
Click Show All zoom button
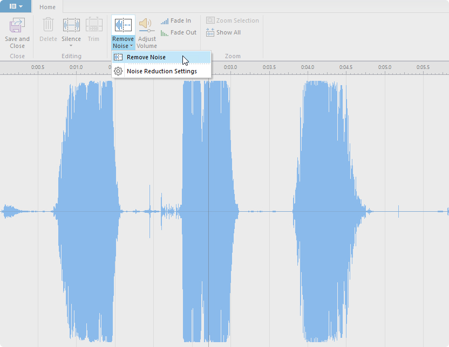click(x=223, y=32)
